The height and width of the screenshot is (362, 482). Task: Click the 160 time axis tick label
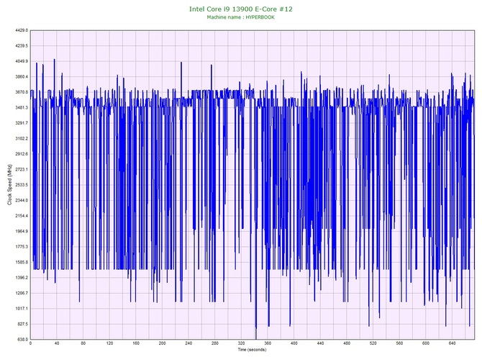[136, 343]
